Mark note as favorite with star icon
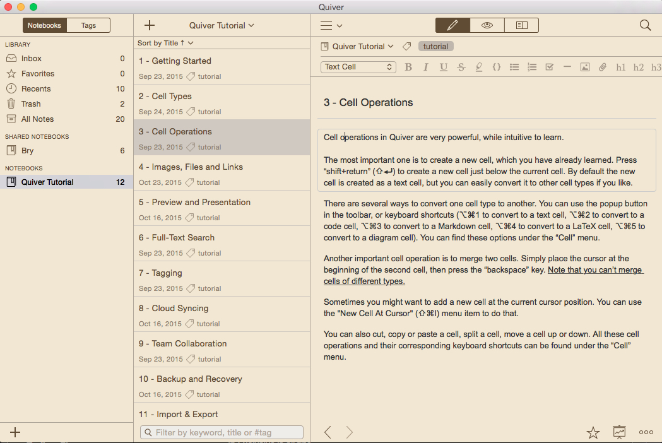Screen dimensions: 662x443 [x=593, y=432]
